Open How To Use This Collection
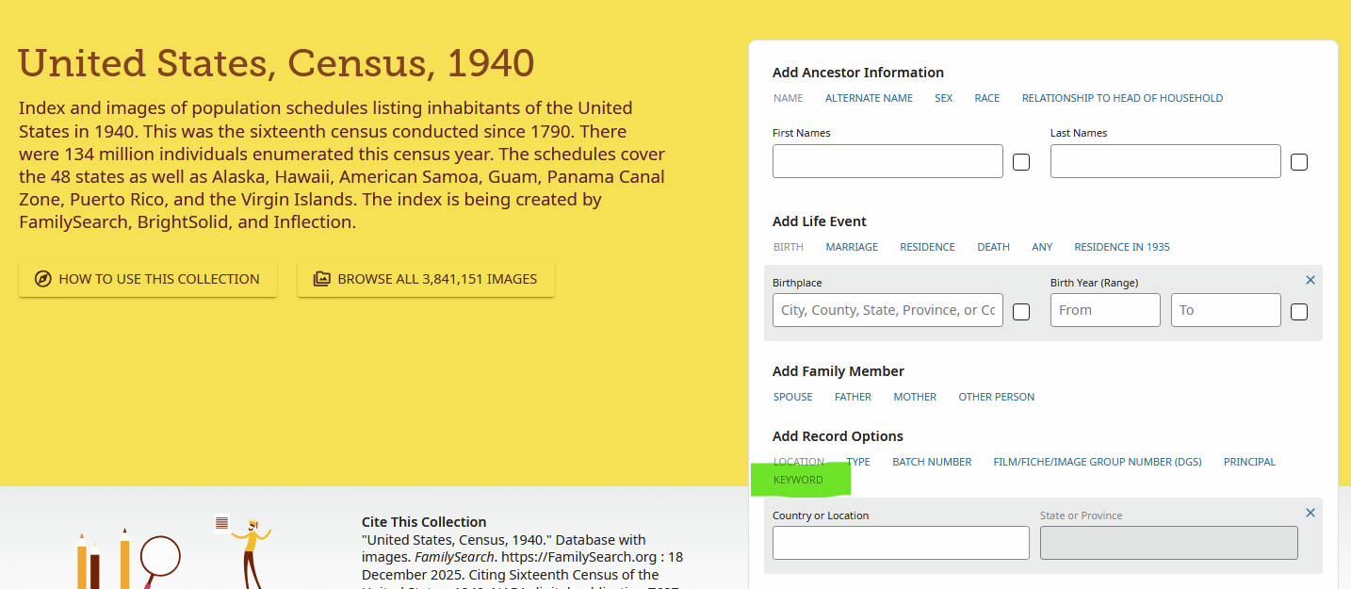 pyautogui.click(x=148, y=279)
